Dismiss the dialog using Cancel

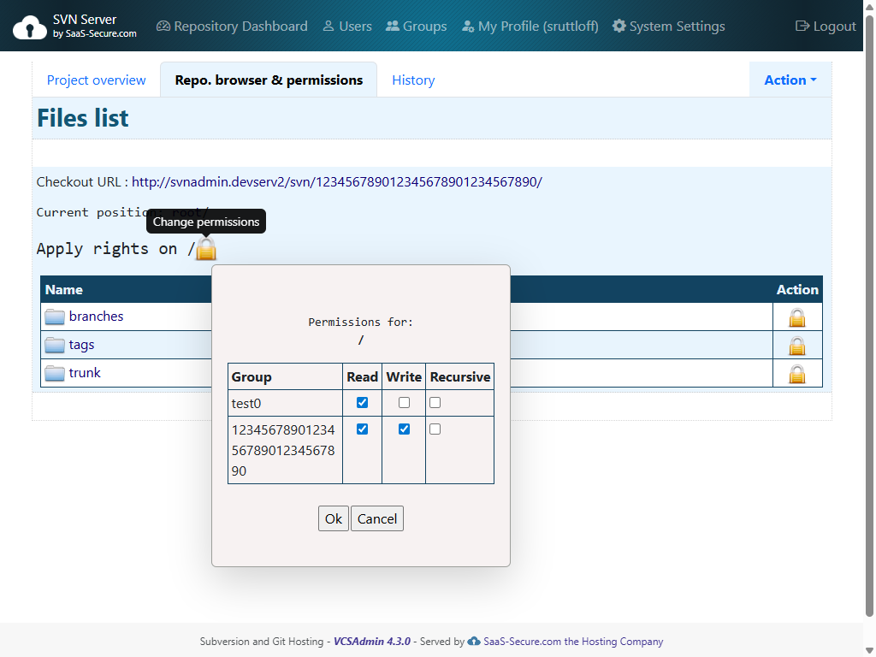[377, 518]
